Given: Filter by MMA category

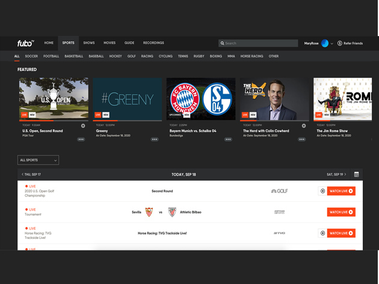Looking at the screenshot, I should click(231, 56).
